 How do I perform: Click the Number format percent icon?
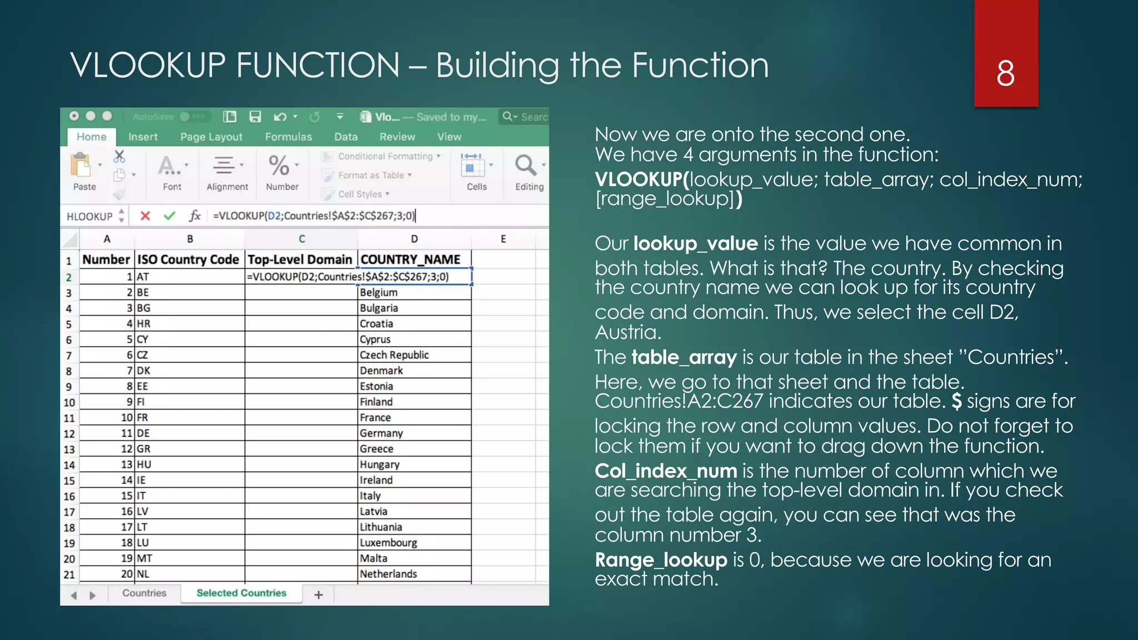[279, 166]
